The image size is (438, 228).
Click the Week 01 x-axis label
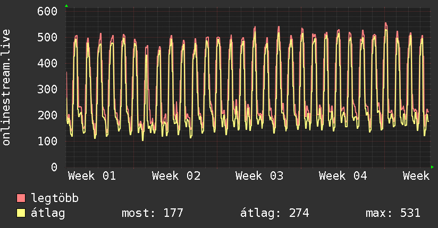coord(92,176)
